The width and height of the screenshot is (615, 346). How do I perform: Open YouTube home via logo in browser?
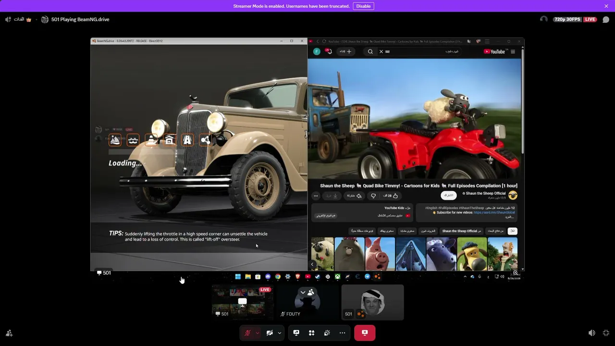[494, 51]
